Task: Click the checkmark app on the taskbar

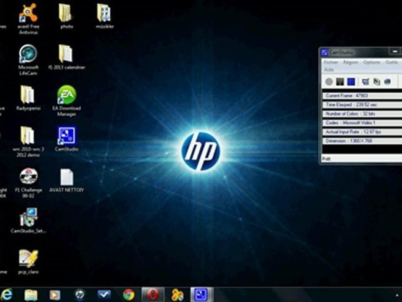Action: tap(104, 295)
